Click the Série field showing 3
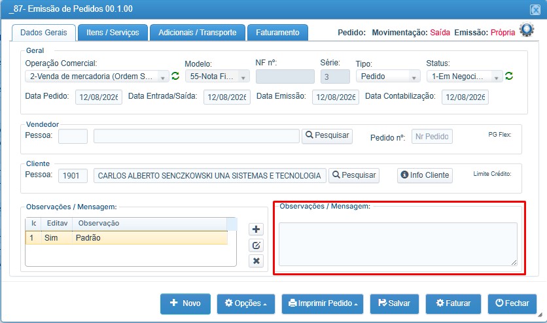Screen dimensions: 547x323 pyautogui.click(x=335, y=76)
